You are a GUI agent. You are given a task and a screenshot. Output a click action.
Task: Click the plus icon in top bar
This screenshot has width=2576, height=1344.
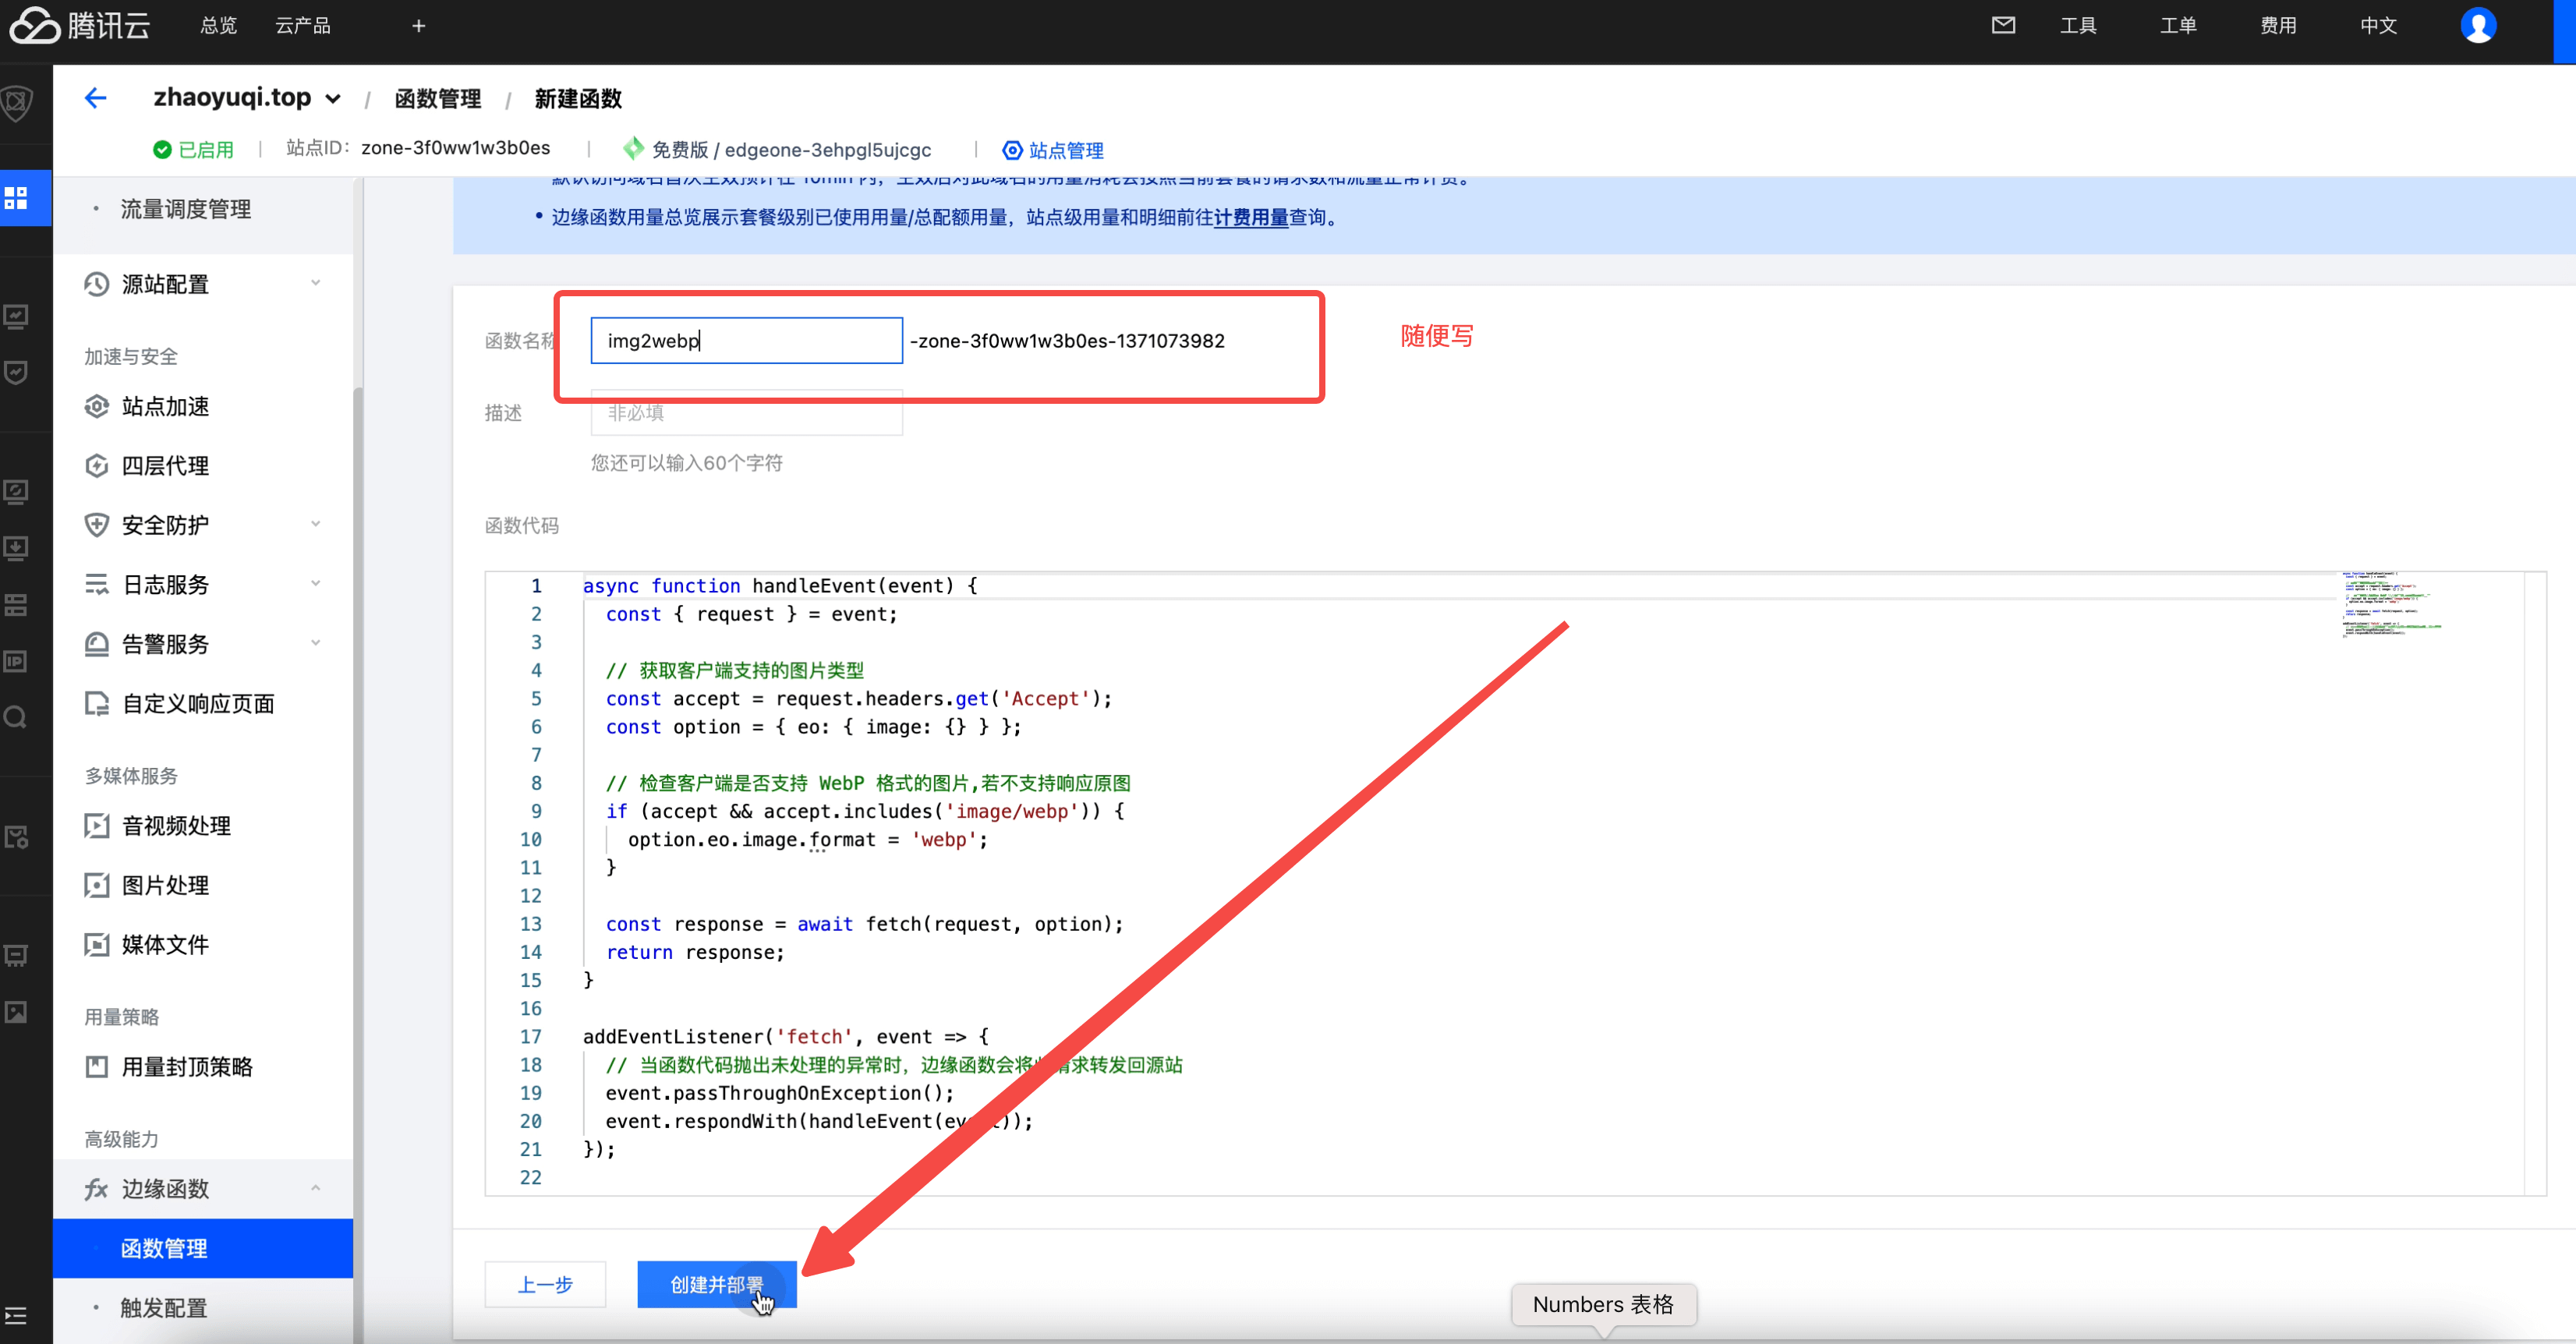click(419, 25)
